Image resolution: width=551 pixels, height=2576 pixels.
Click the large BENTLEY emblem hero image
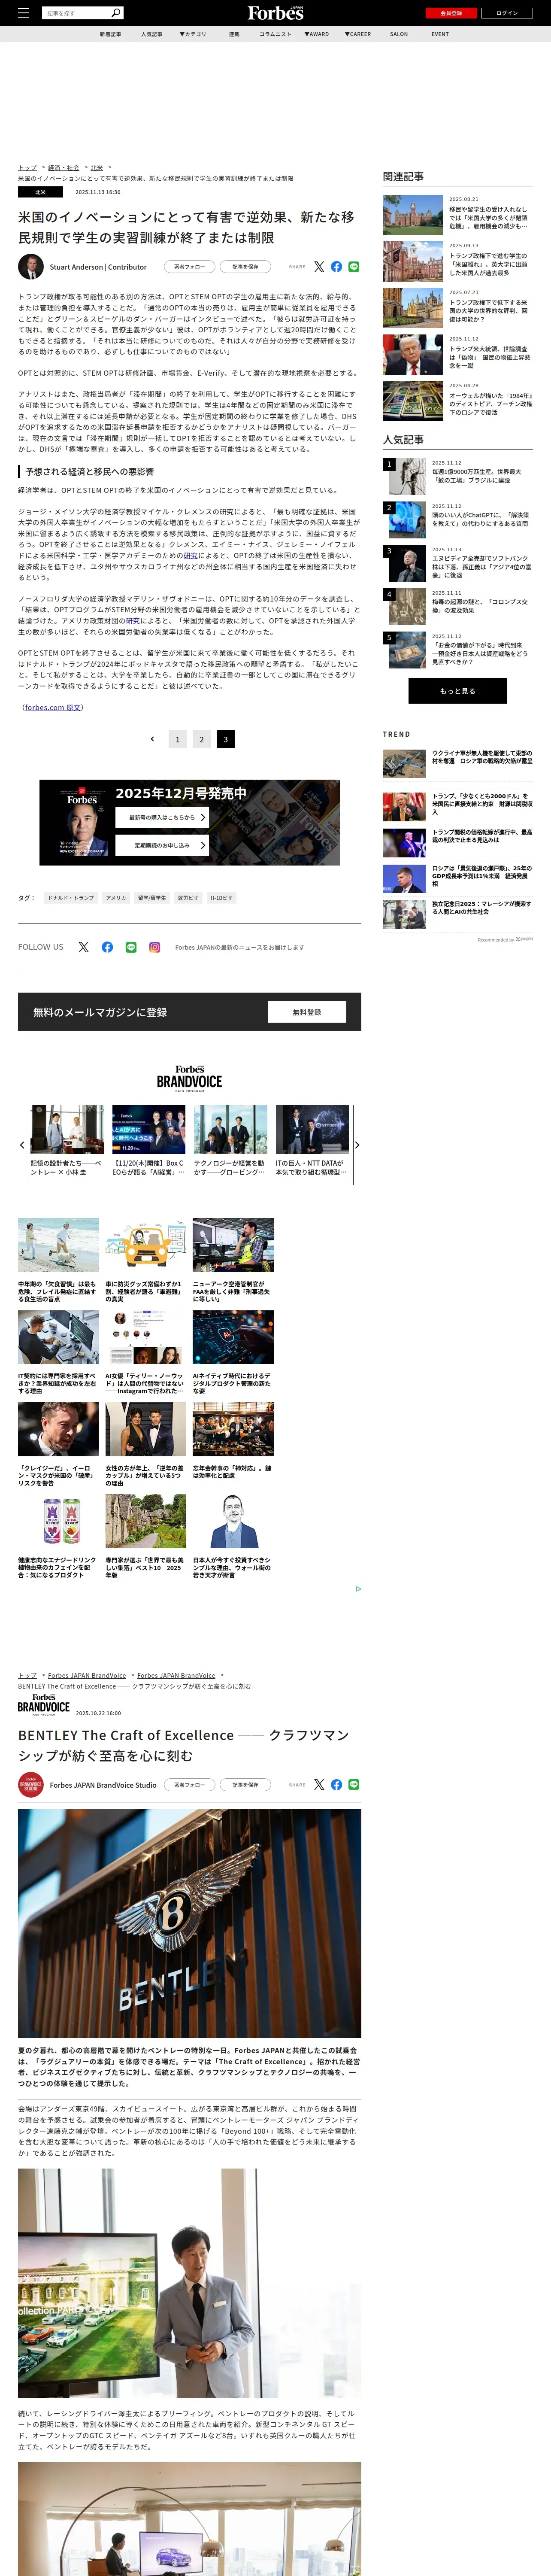click(189, 1923)
